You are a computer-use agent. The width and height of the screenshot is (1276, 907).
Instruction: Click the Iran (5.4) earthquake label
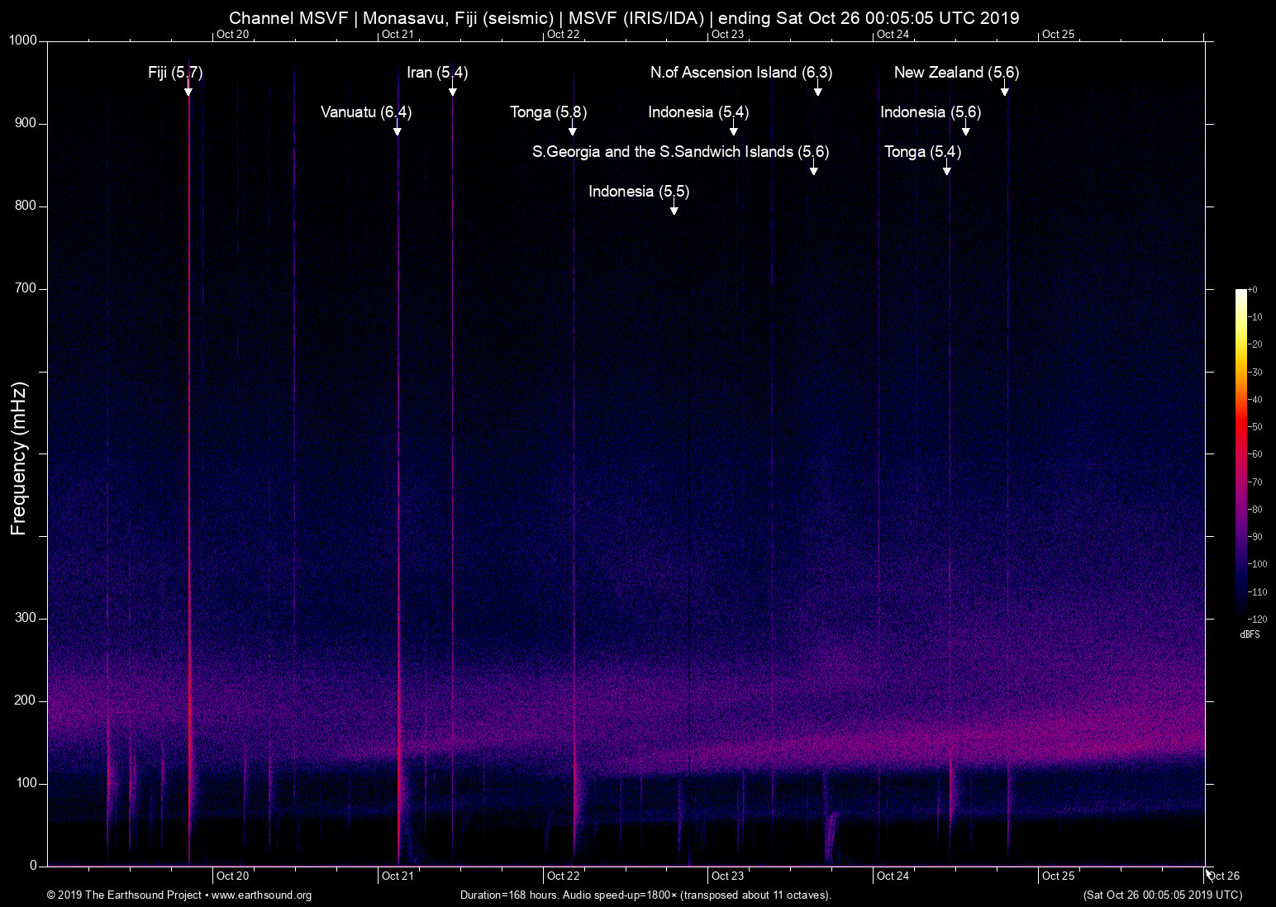pyautogui.click(x=437, y=73)
